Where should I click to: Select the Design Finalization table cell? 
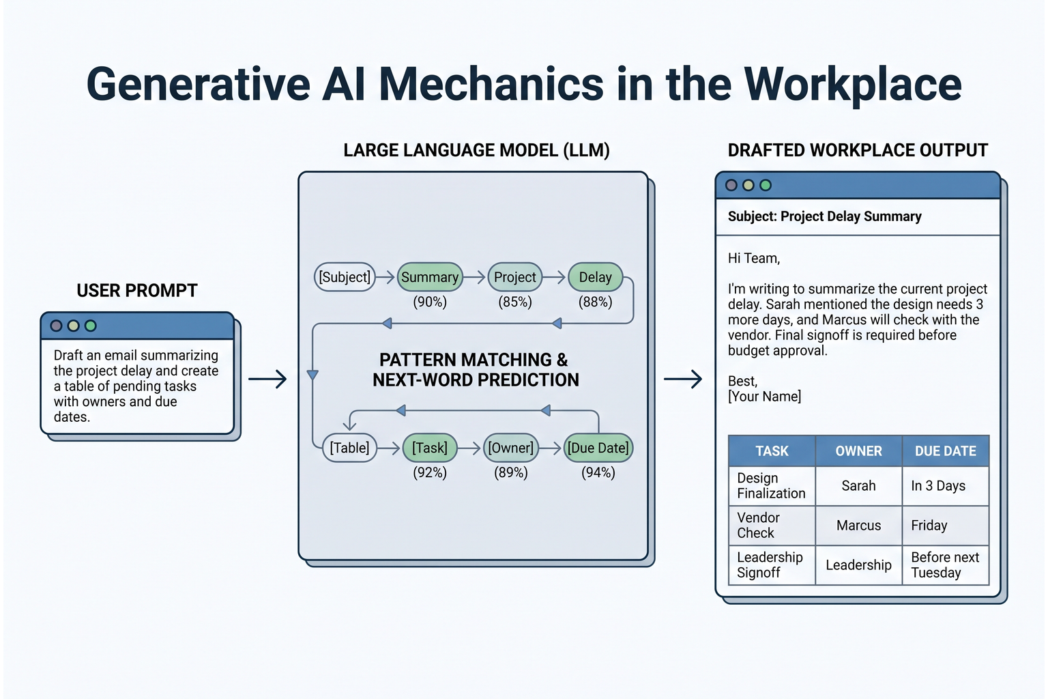[x=772, y=486]
